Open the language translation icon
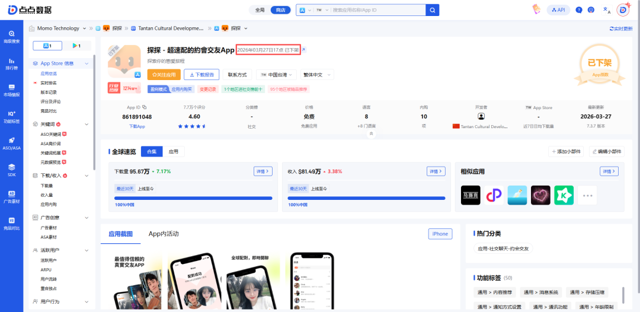 point(607,10)
